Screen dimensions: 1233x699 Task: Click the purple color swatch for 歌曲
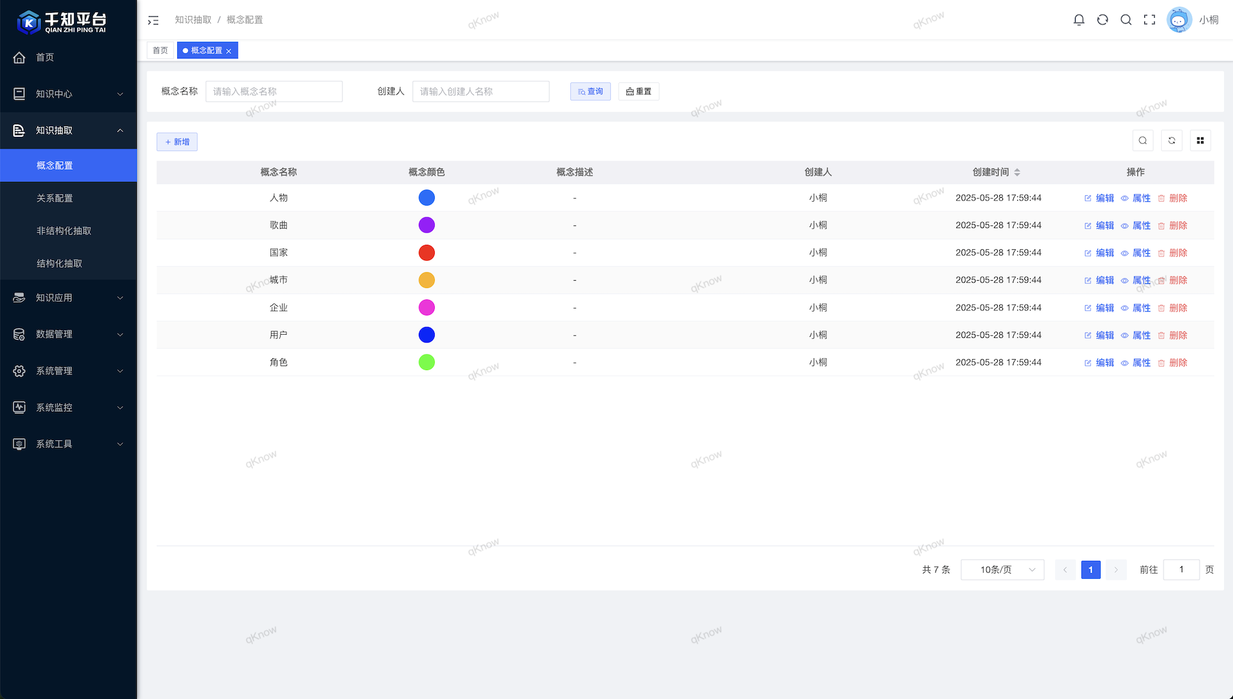pos(426,226)
